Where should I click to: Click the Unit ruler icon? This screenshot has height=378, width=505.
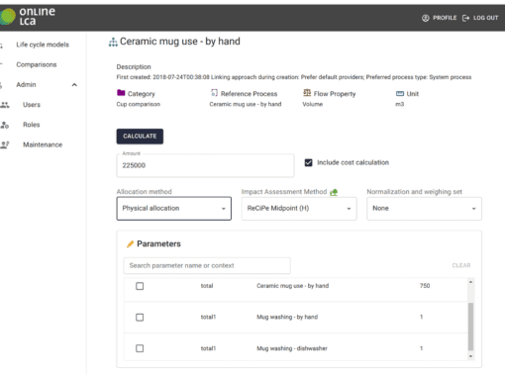click(x=400, y=94)
